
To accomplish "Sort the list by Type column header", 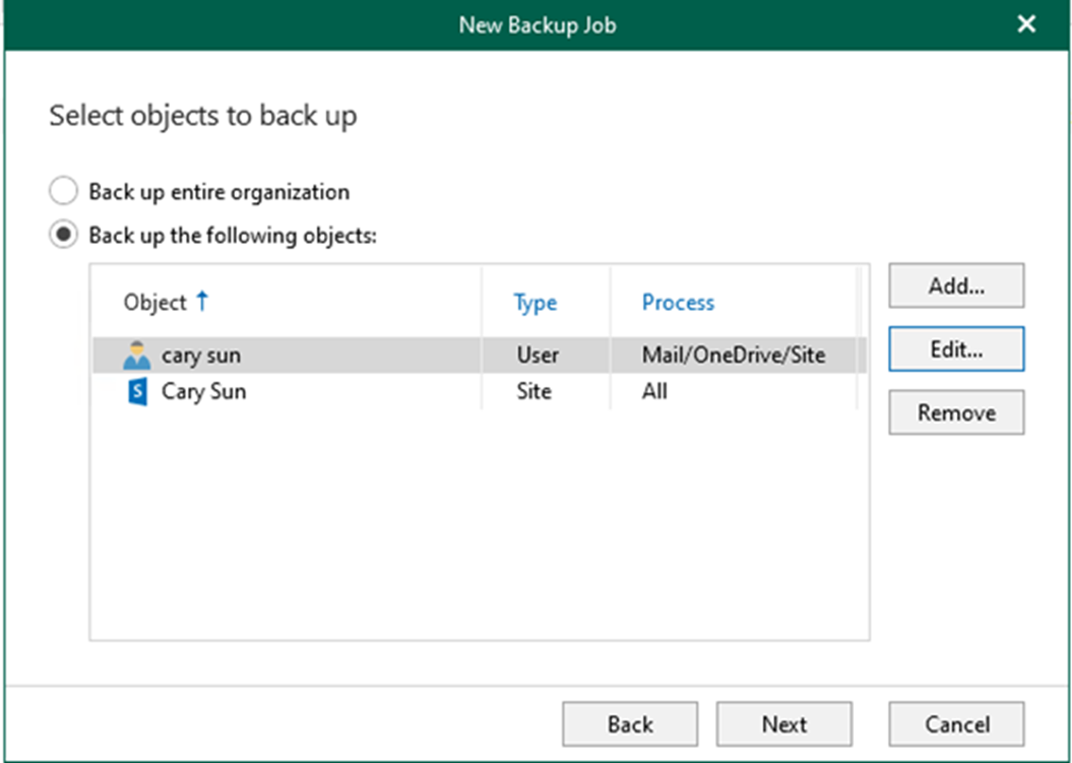I will 535,303.
